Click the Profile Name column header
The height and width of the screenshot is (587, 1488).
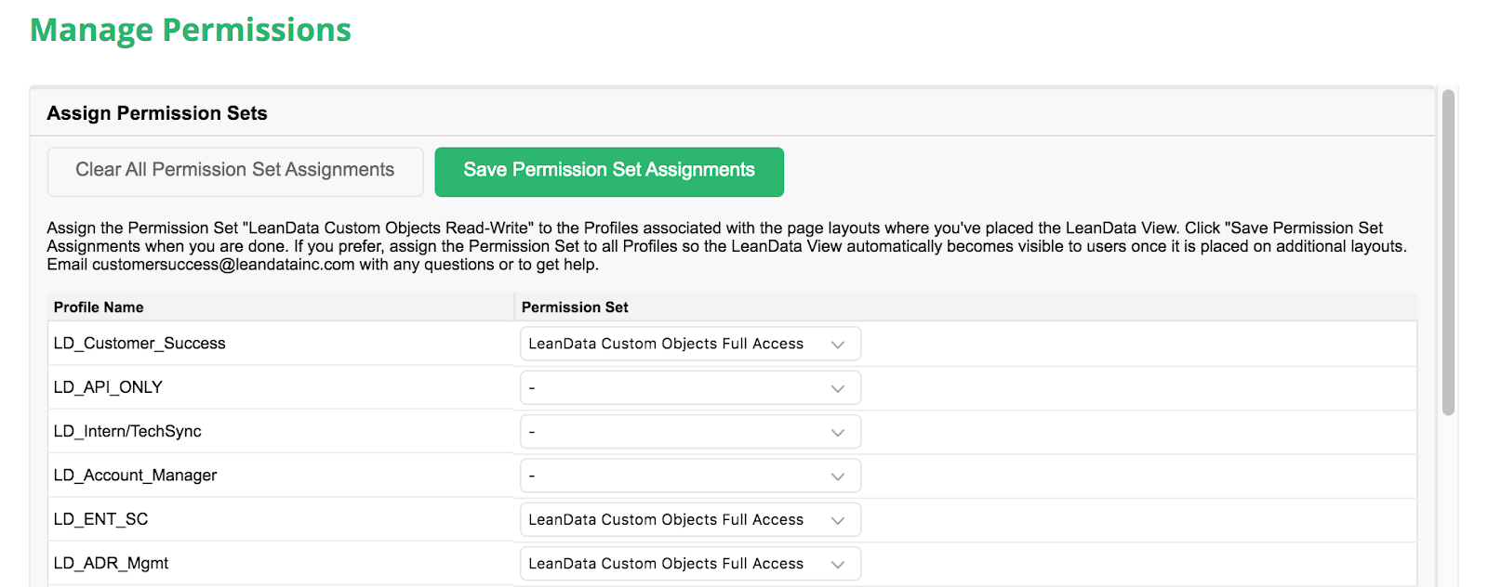pyautogui.click(x=99, y=307)
